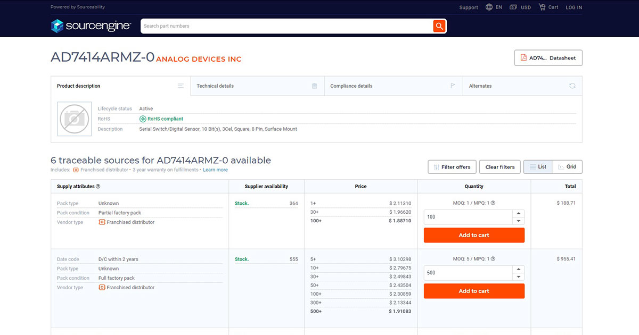Viewport: 639px width, 335px height.
Task: Focus the Search part numbers field
Action: pyautogui.click(x=286, y=26)
